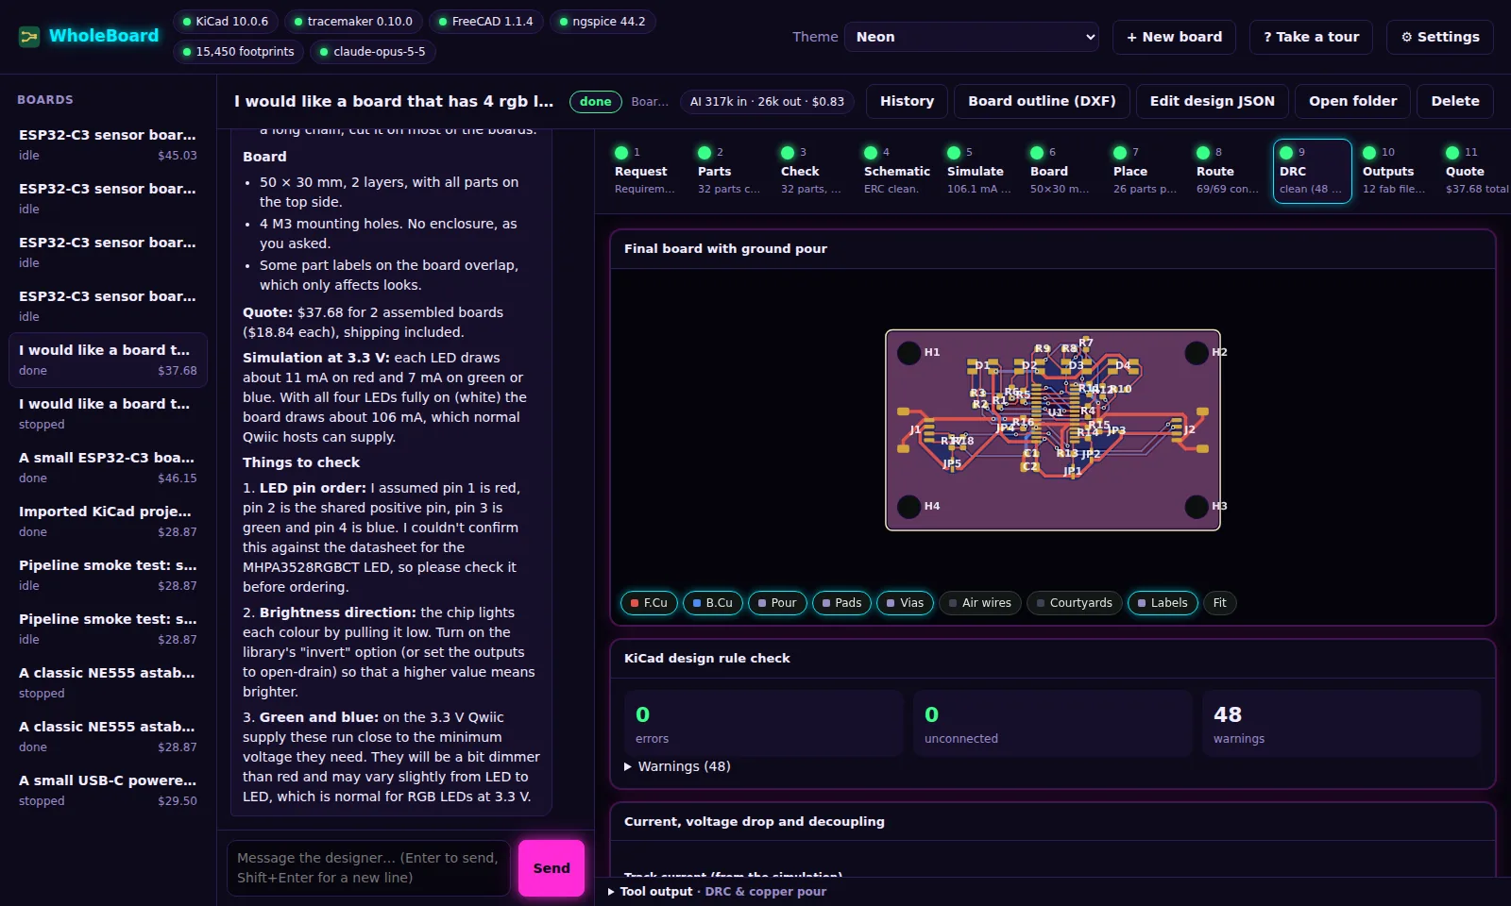Go to step 8 Route
The image size is (1511, 906).
[1229, 170]
